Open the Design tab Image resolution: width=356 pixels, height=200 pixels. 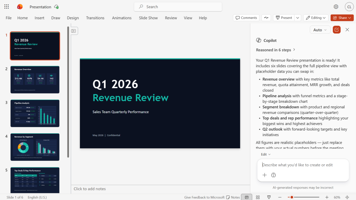pyautogui.click(x=73, y=18)
